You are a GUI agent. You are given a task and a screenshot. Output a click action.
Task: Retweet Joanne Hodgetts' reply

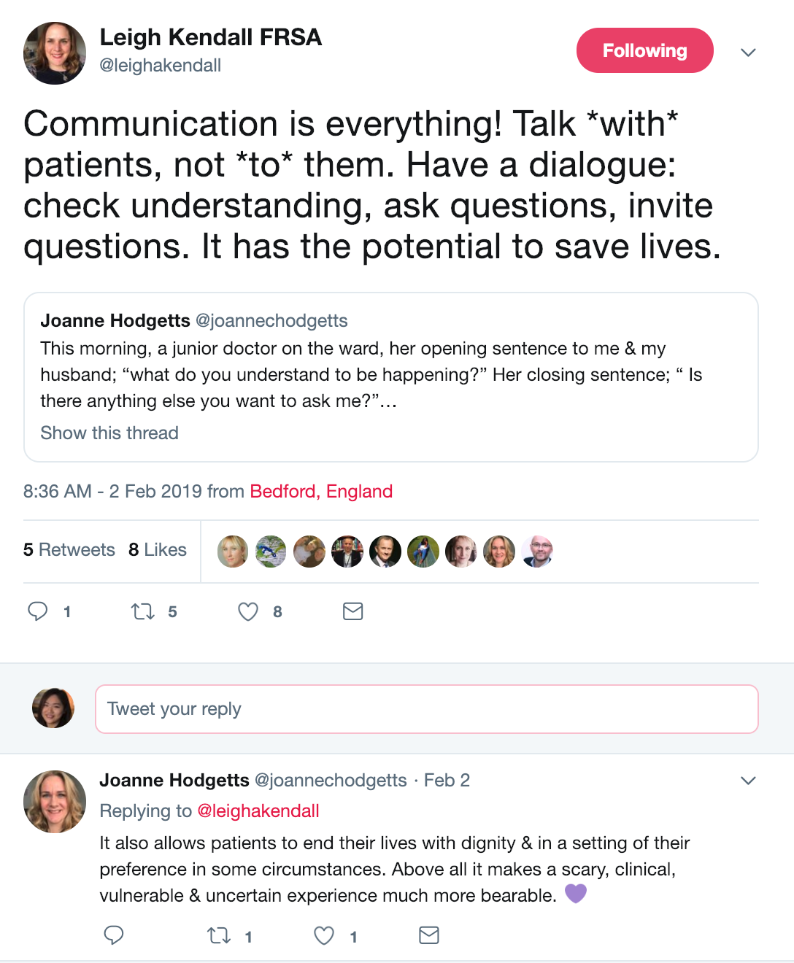219,935
